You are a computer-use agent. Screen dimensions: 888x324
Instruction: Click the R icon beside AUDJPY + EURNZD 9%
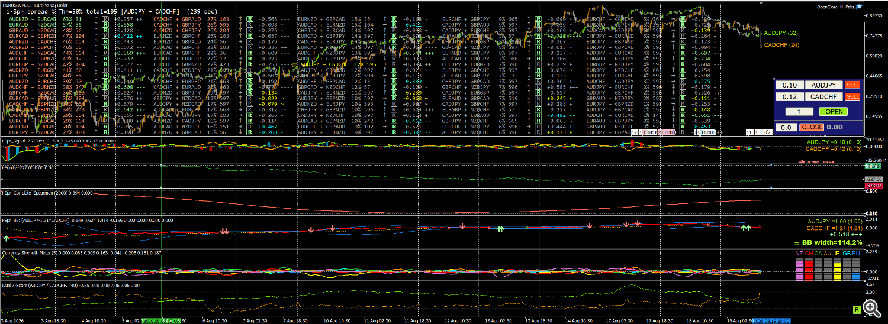[x=394, y=133]
